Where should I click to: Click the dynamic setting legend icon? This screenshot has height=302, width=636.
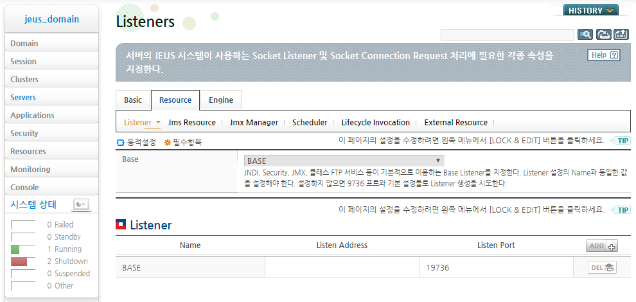pyautogui.click(x=120, y=143)
